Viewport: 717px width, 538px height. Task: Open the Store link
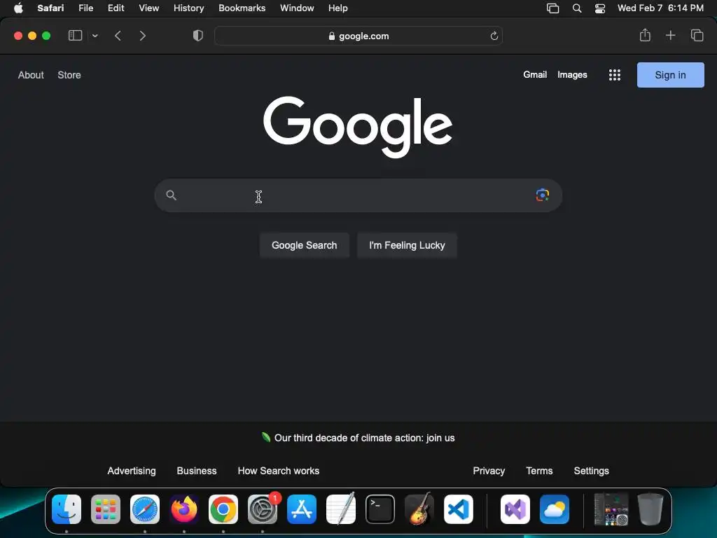(x=69, y=75)
